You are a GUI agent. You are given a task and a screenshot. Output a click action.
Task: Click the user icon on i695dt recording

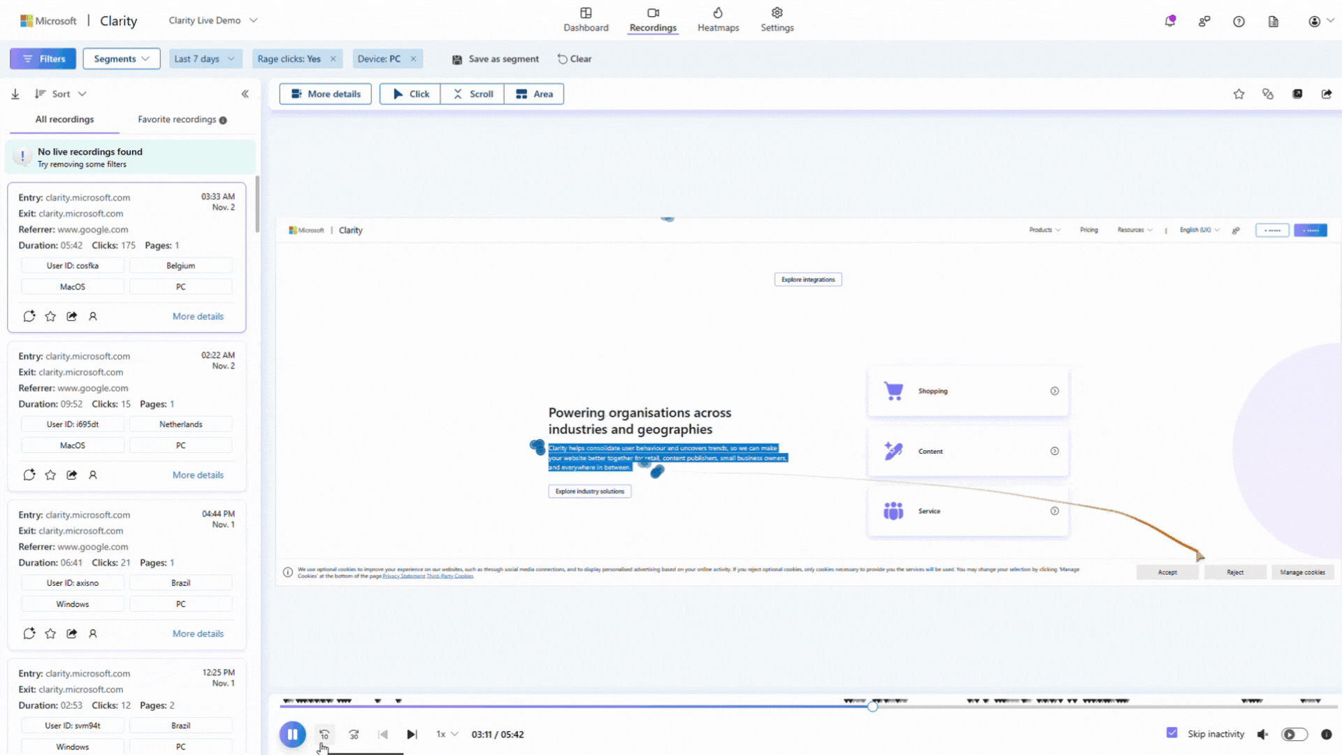click(x=93, y=475)
